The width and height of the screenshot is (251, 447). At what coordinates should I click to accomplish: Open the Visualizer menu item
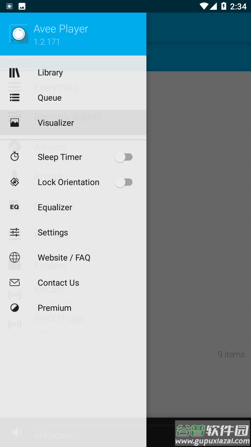tap(56, 123)
